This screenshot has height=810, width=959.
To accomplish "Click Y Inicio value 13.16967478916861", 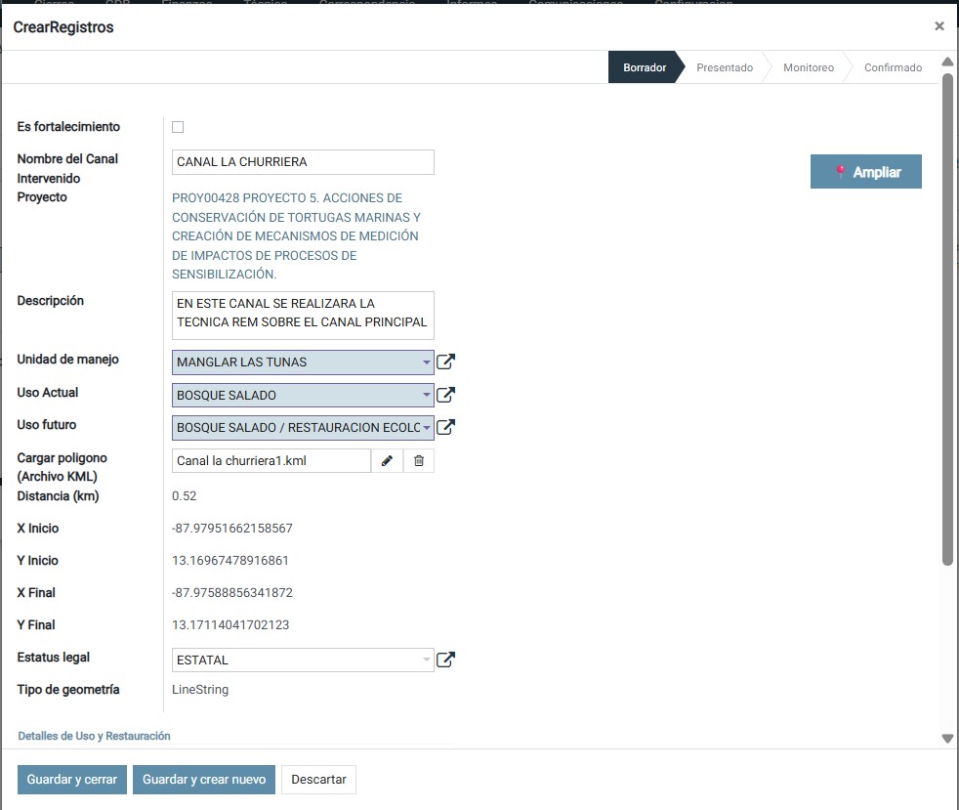I will click(229, 561).
